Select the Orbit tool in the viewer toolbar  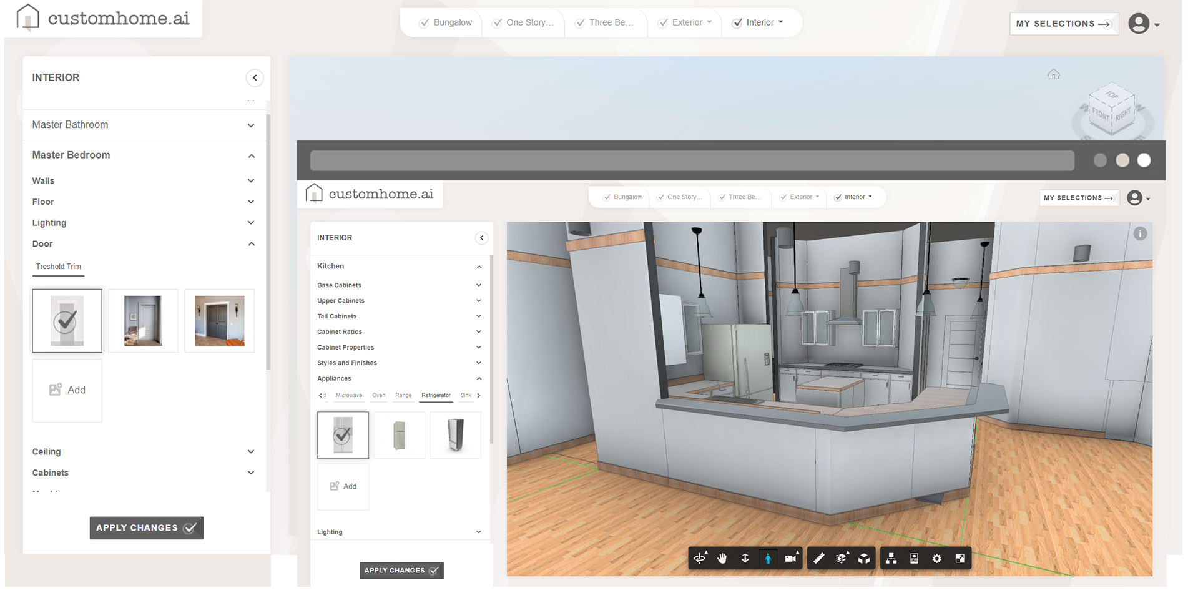tap(700, 558)
